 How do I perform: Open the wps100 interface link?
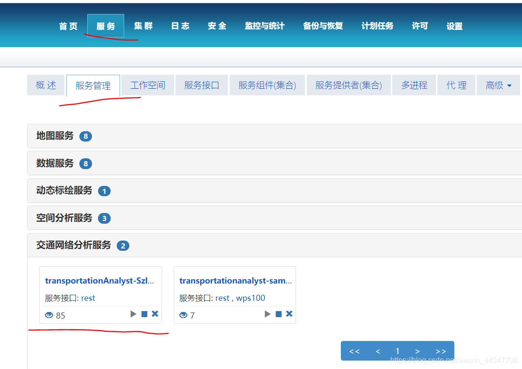tap(251, 298)
